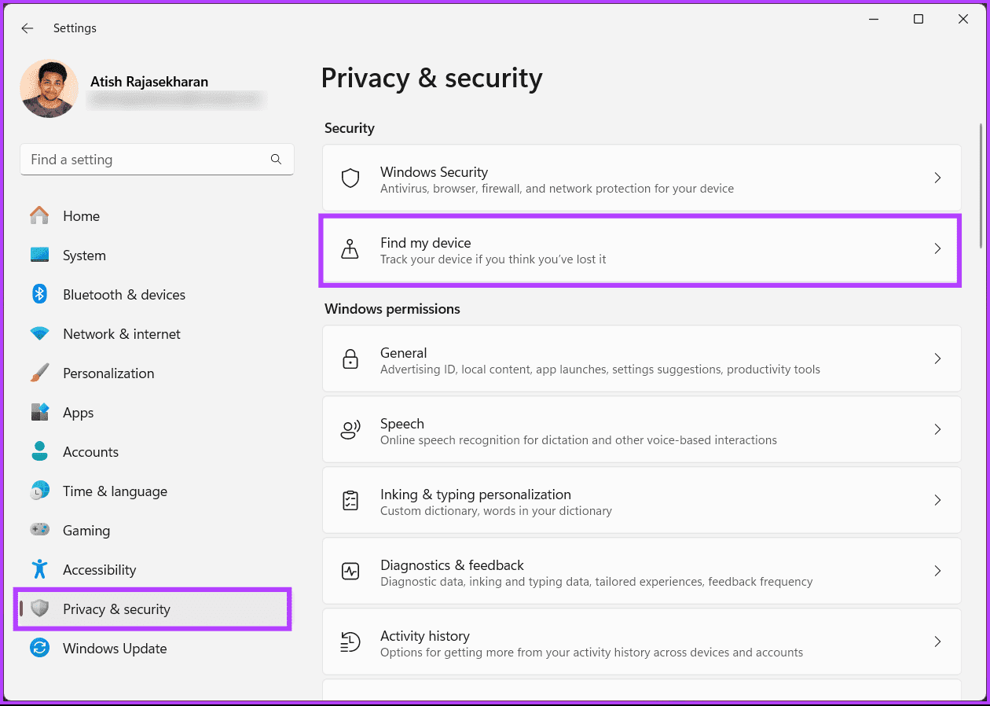Click the vertical scrollbar thumb
990x706 pixels.
[x=980, y=186]
